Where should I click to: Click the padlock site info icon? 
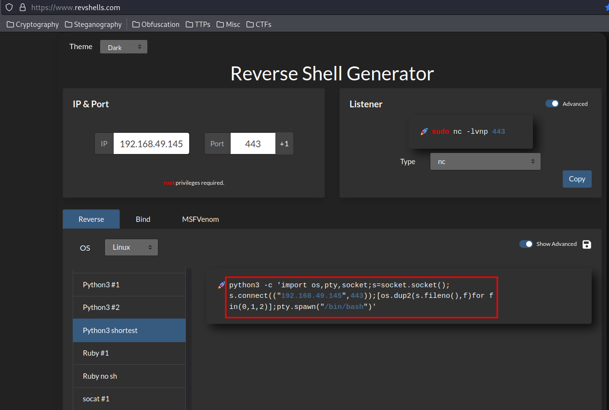click(22, 7)
